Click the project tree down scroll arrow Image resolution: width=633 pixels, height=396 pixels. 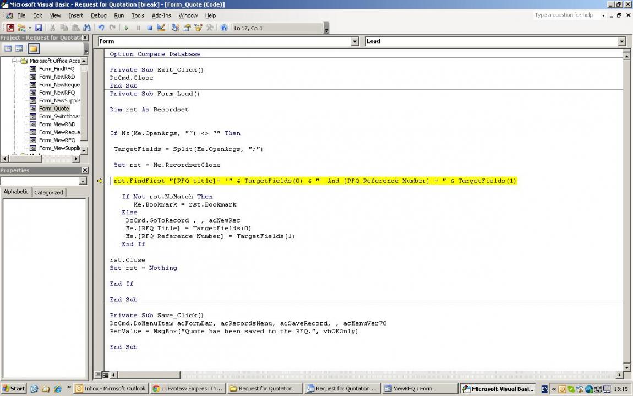84,150
